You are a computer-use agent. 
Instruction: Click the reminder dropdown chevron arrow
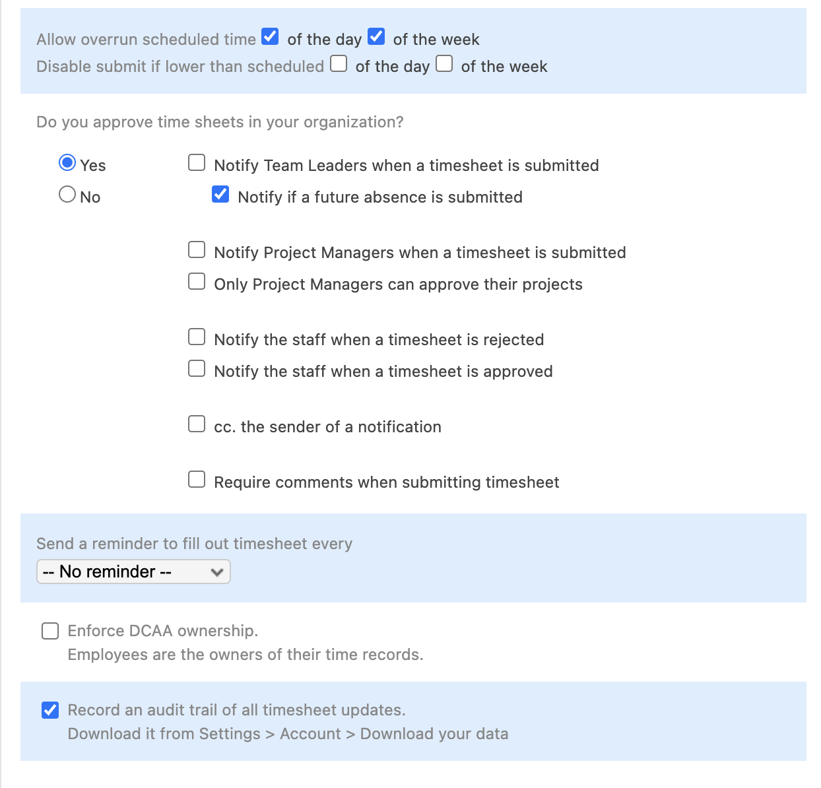click(x=217, y=572)
